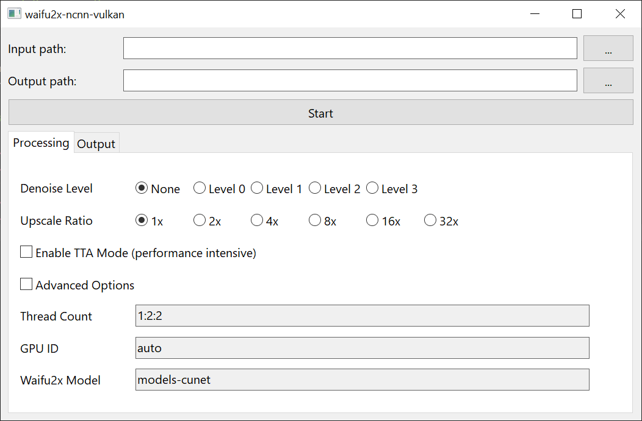Focus the Output path text field
The image size is (642, 421).
tap(350, 80)
